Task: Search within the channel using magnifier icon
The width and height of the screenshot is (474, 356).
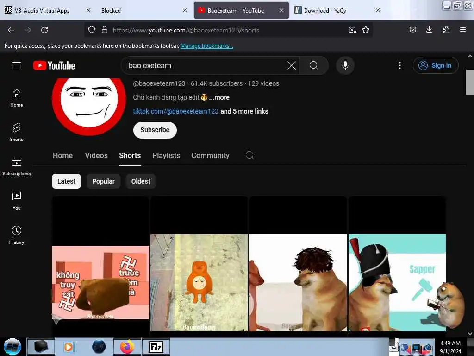Action: [249, 155]
